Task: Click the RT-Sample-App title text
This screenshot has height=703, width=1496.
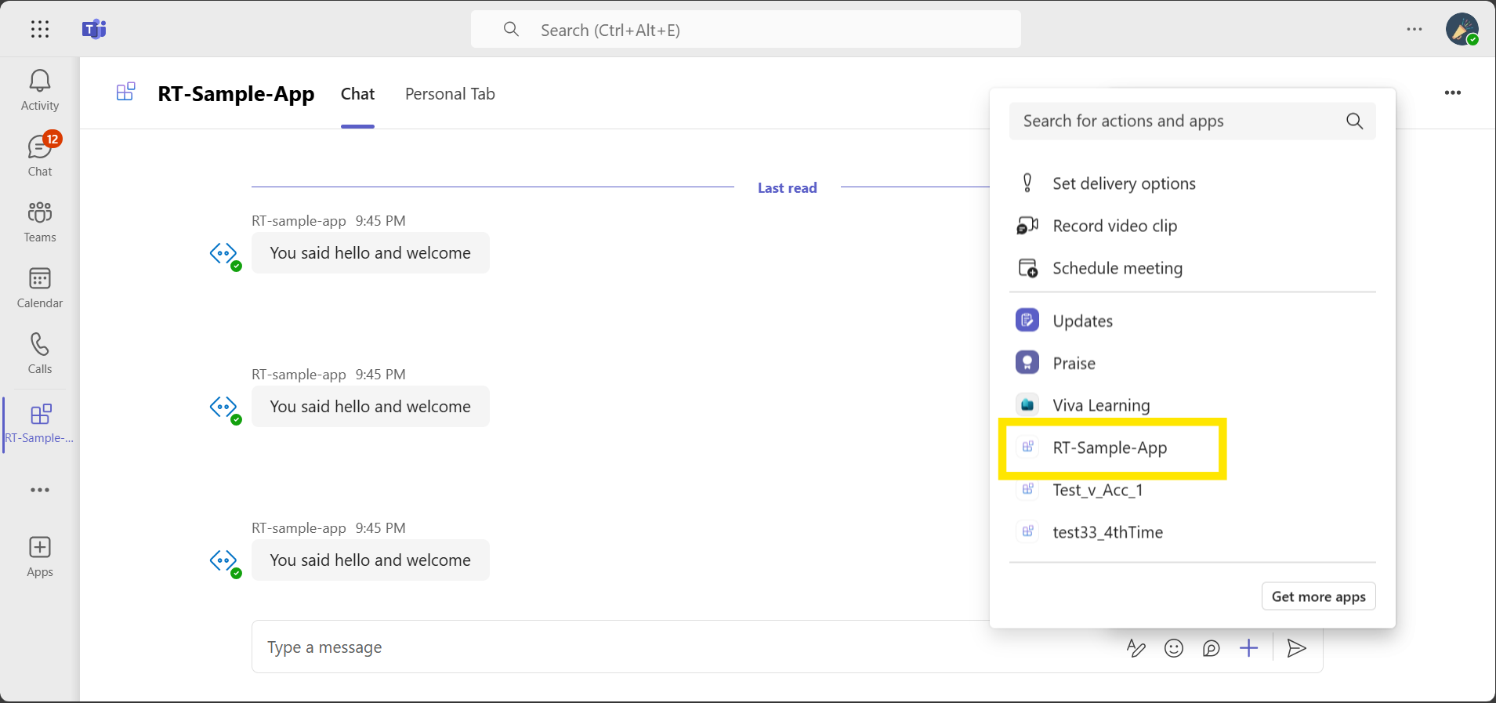Action: (x=236, y=93)
